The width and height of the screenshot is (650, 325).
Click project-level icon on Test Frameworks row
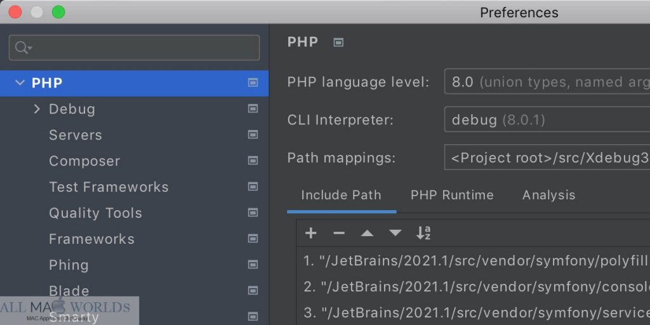coord(253,187)
